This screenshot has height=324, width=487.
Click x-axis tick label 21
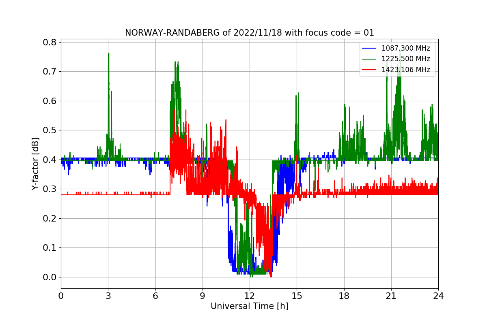point(391,296)
